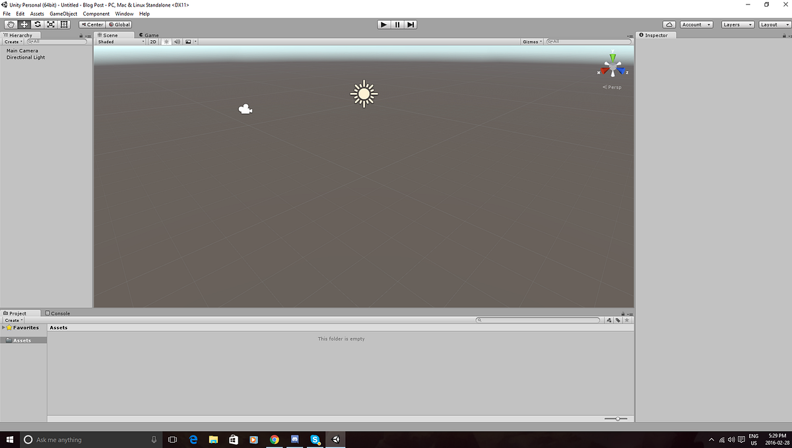The height and width of the screenshot is (448, 792).
Task: Mute scene audio in the Scene view
Action: (177, 42)
